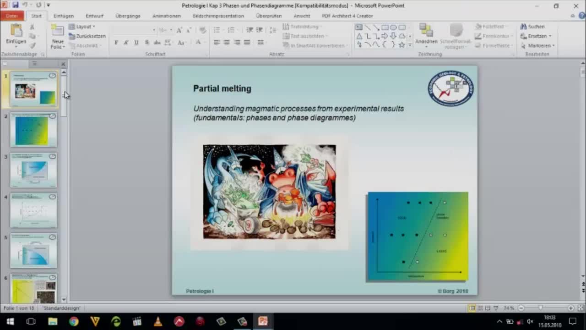Click the Neue Folie slide icon
This screenshot has width=586, height=330.
click(58, 31)
